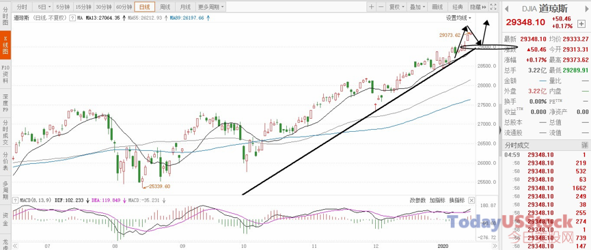
Task: Switch to 5分钟 period tab
Action: point(64,7)
